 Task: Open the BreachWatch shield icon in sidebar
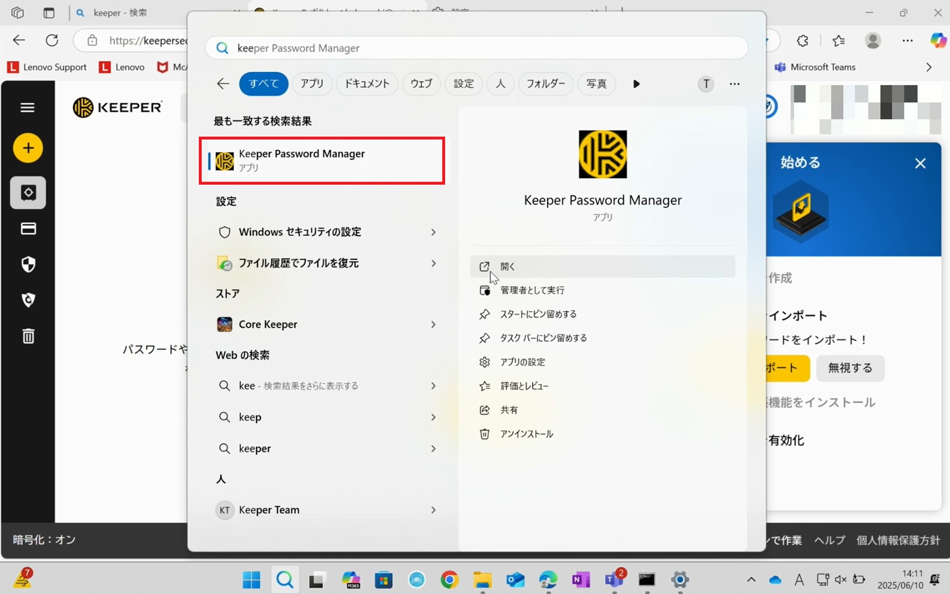pos(28,300)
